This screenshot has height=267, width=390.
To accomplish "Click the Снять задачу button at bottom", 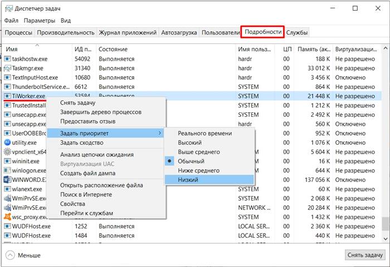I will coord(365,255).
